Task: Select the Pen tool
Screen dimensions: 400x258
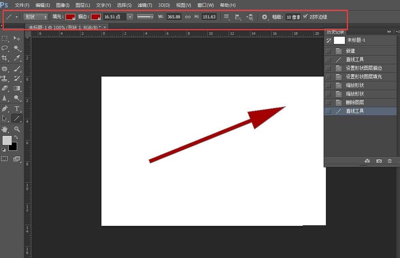Action: click(x=5, y=108)
